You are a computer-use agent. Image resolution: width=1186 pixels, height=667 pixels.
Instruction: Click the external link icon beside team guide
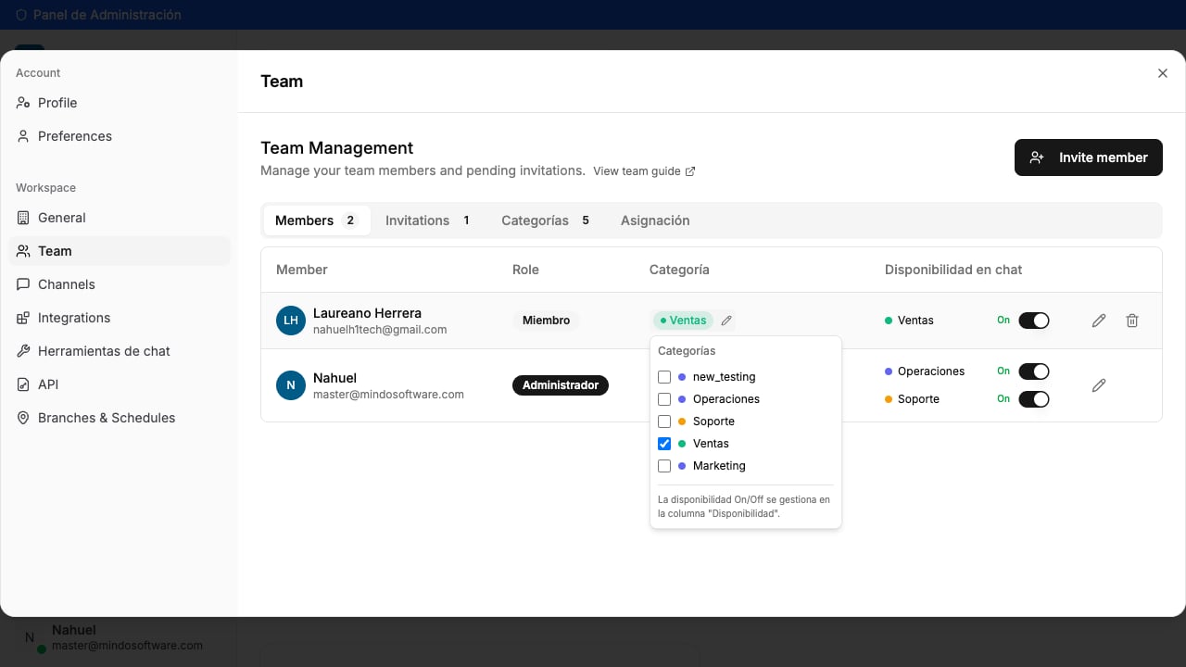coord(690,171)
